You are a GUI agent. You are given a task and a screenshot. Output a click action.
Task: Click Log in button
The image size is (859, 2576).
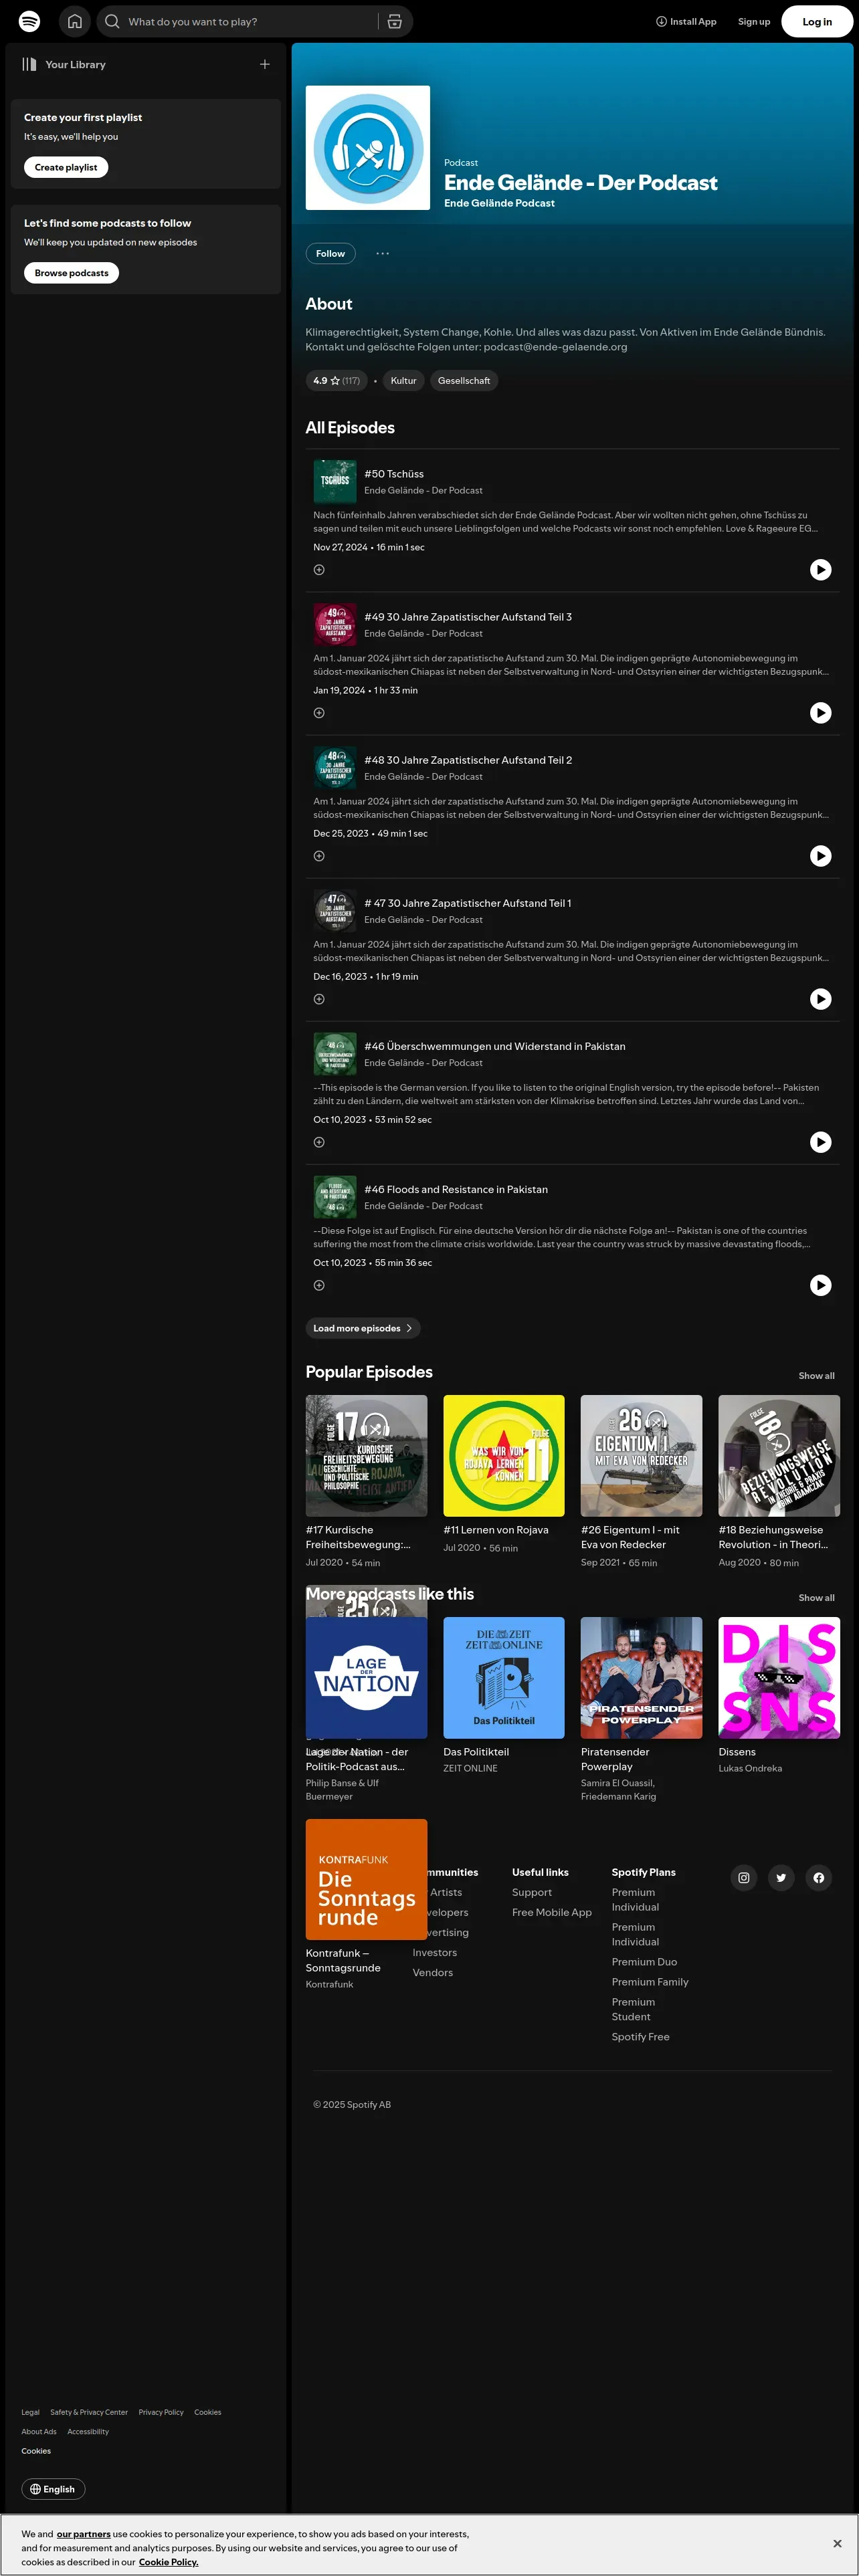817,21
